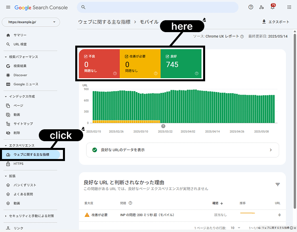Collapse the 検索パフォーマンス section
The width and height of the screenshot is (297, 232).
pos(6,57)
